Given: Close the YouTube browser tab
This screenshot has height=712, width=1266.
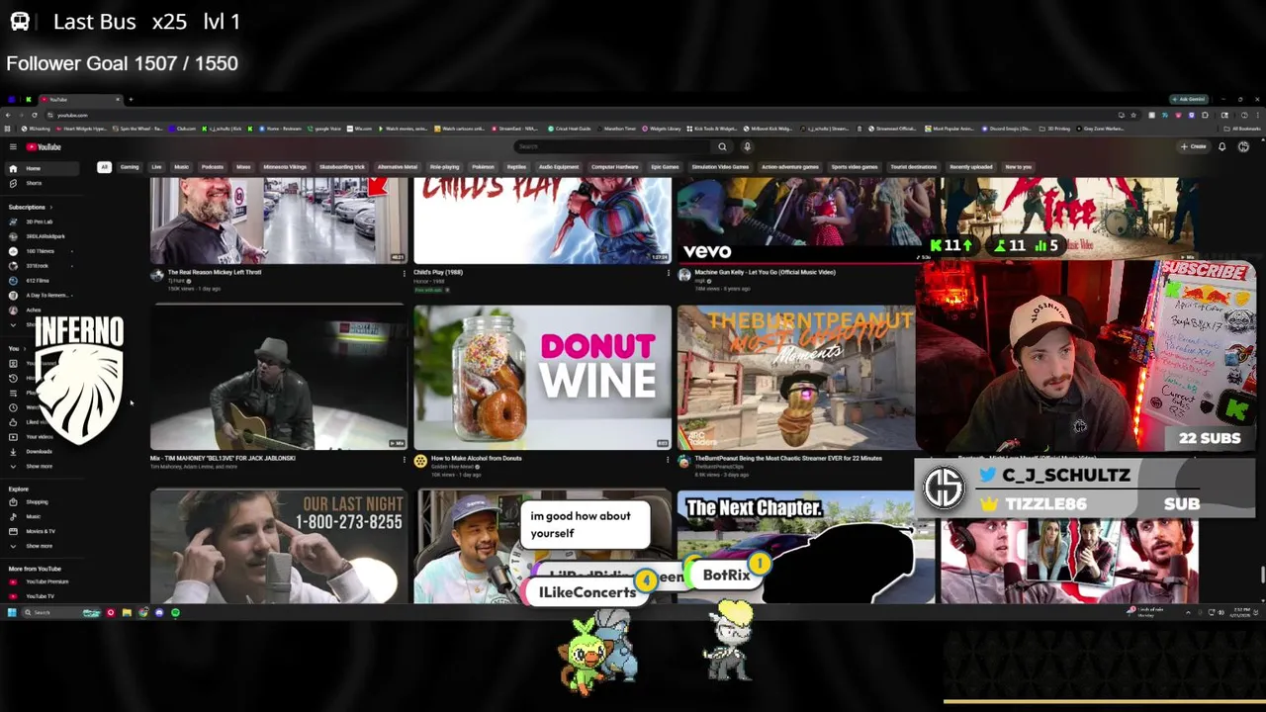Looking at the screenshot, I should tap(118, 99).
